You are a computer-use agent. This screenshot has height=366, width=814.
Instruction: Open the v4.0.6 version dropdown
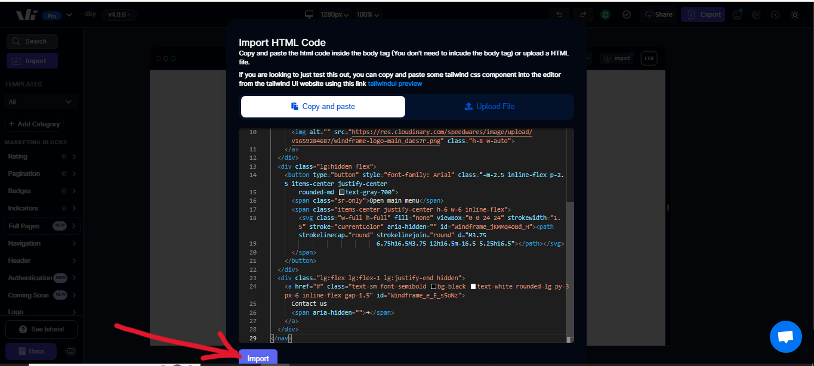(x=118, y=14)
